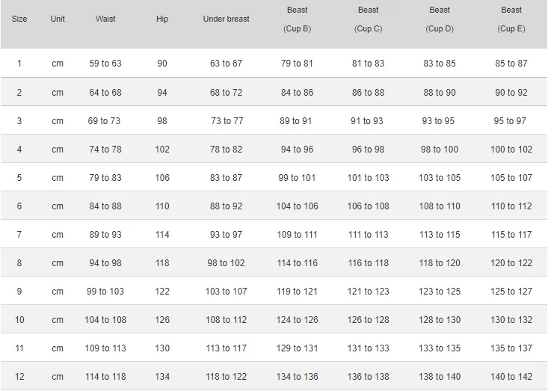Click under breast cell "73 to 77"
This screenshot has width=548, height=391.
[227, 121]
